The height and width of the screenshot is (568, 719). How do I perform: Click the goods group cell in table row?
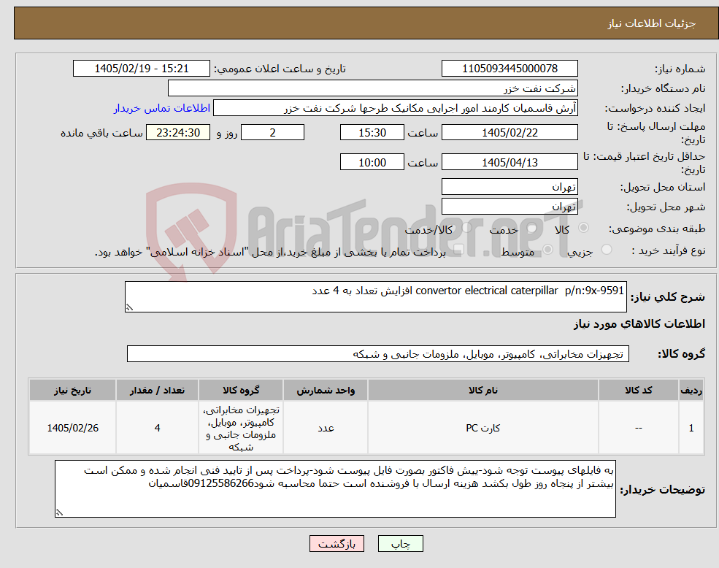(241, 428)
